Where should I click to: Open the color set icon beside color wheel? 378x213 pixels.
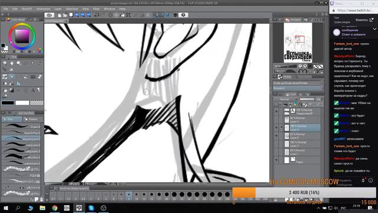[x=40, y=50]
